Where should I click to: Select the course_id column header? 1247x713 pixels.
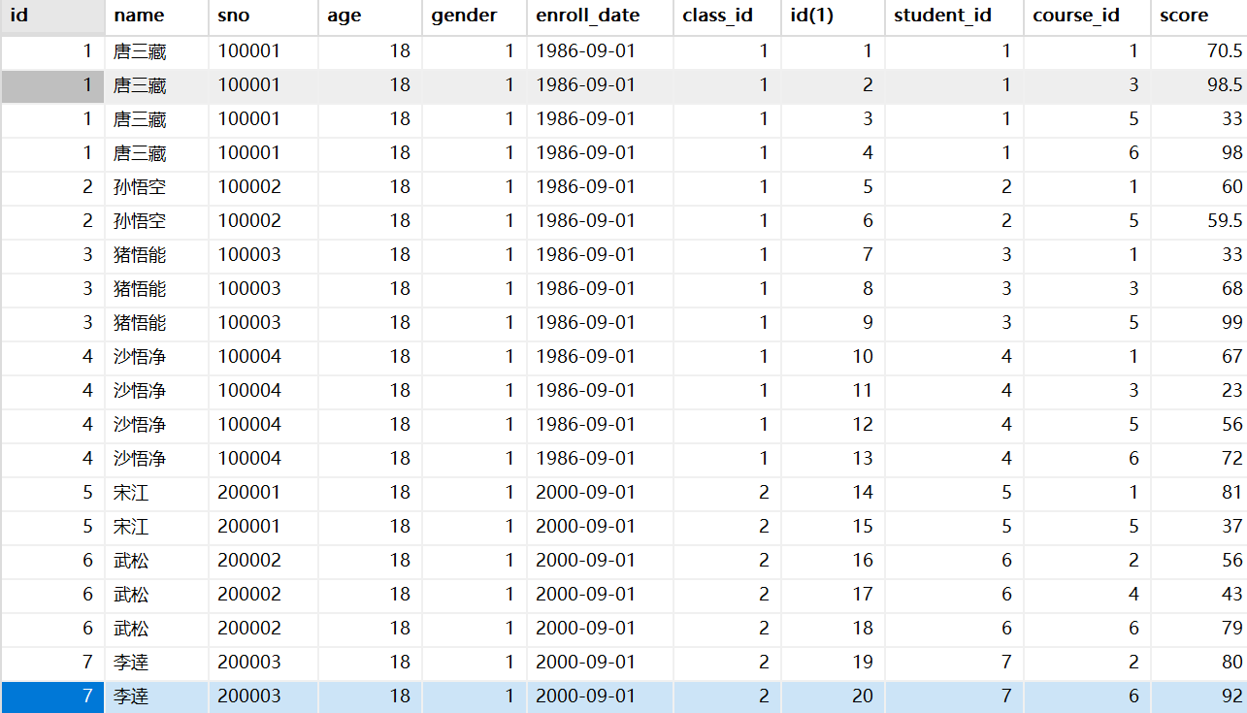(x=1087, y=16)
